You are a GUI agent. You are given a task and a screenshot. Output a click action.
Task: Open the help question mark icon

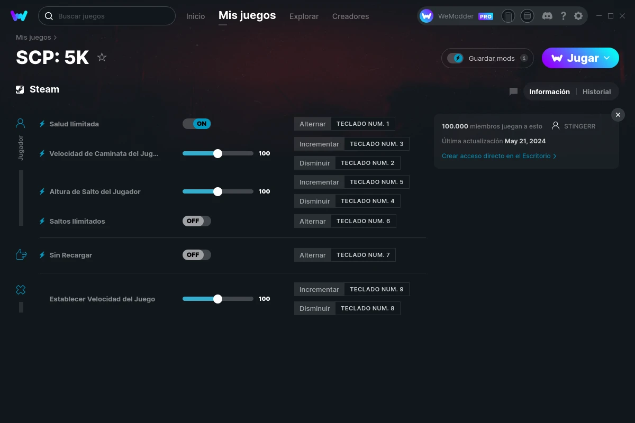pos(563,16)
